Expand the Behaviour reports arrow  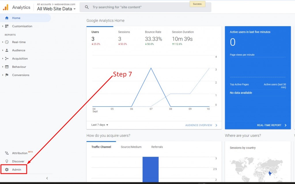click(3, 67)
